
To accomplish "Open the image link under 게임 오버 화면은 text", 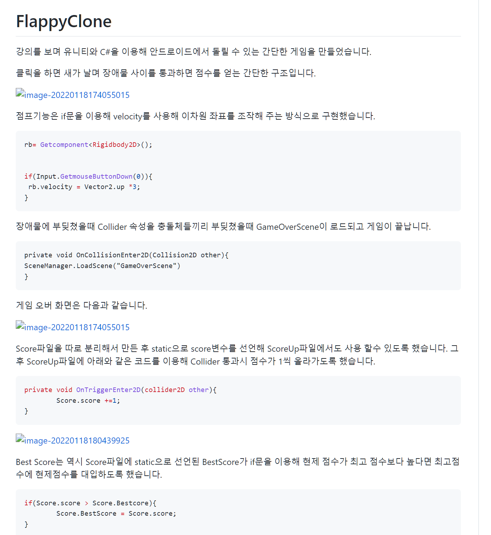I will tap(77, 327).
